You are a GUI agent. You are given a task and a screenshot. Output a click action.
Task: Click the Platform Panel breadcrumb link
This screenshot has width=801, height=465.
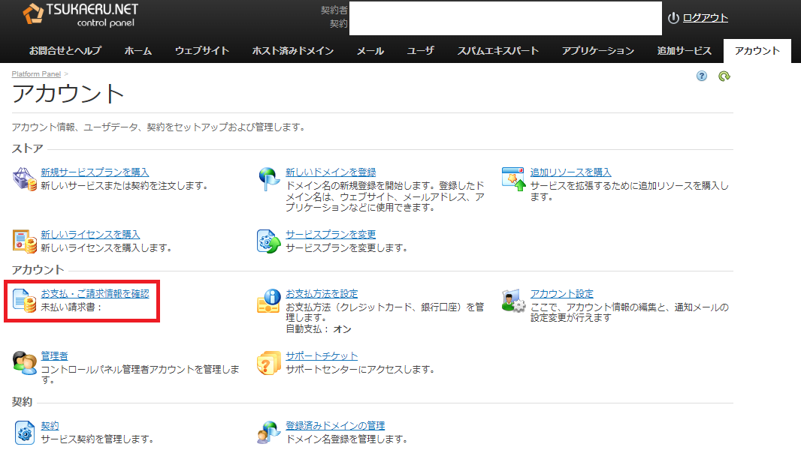point(36,74)
